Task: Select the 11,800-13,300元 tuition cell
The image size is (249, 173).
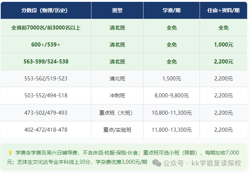Action: [x=172, y=130]
